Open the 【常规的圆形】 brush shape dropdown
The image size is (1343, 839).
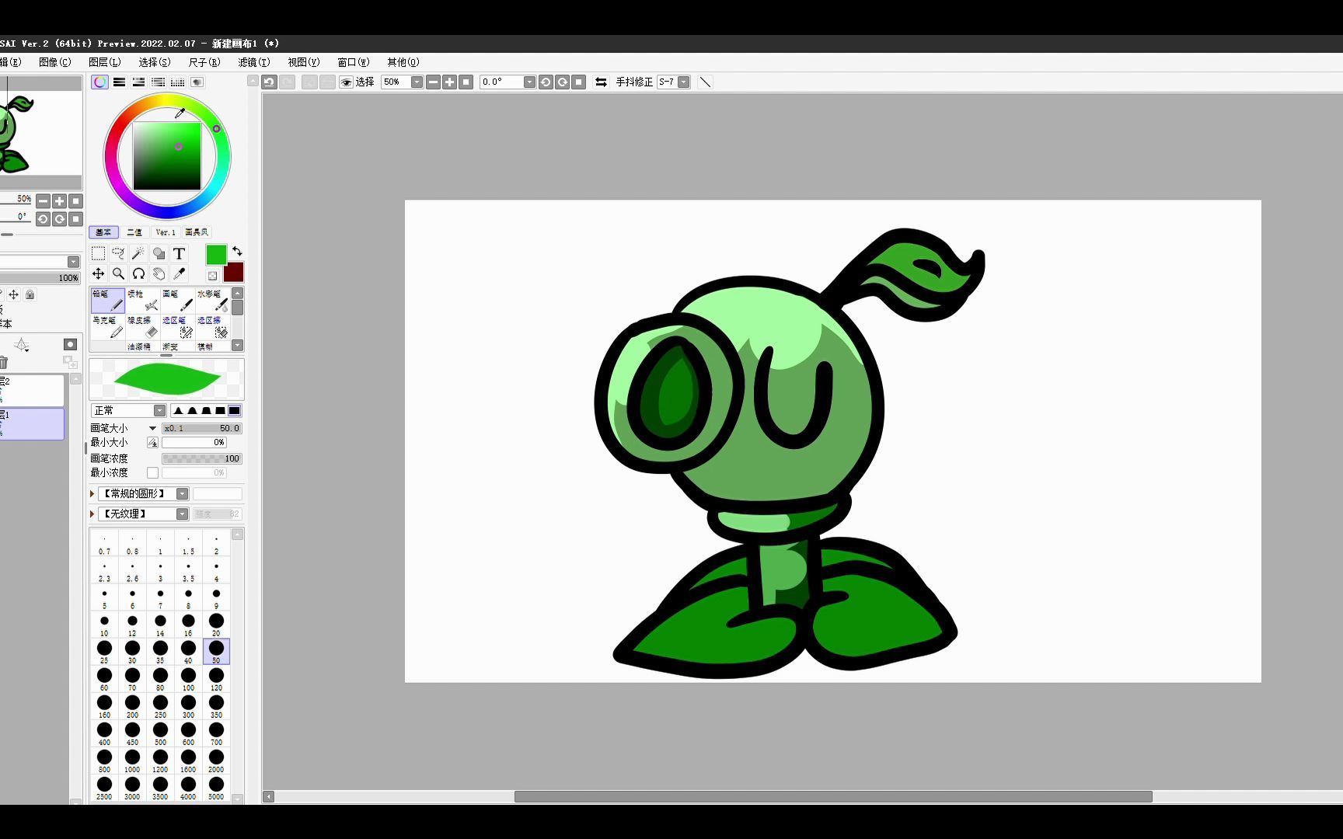pos(182,493)
